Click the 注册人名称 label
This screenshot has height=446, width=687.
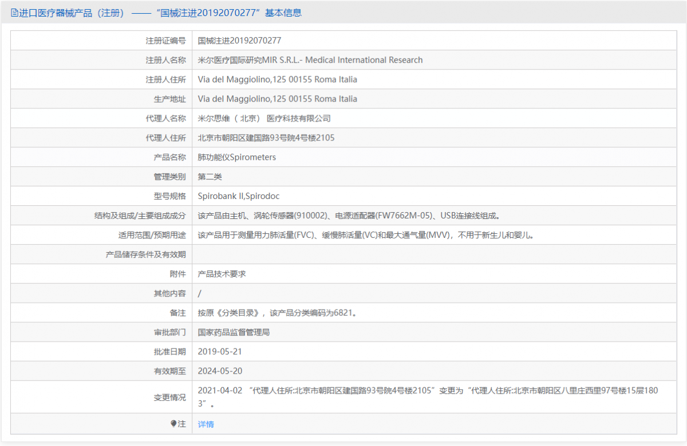pyautogui.click(x=166, y=60)
